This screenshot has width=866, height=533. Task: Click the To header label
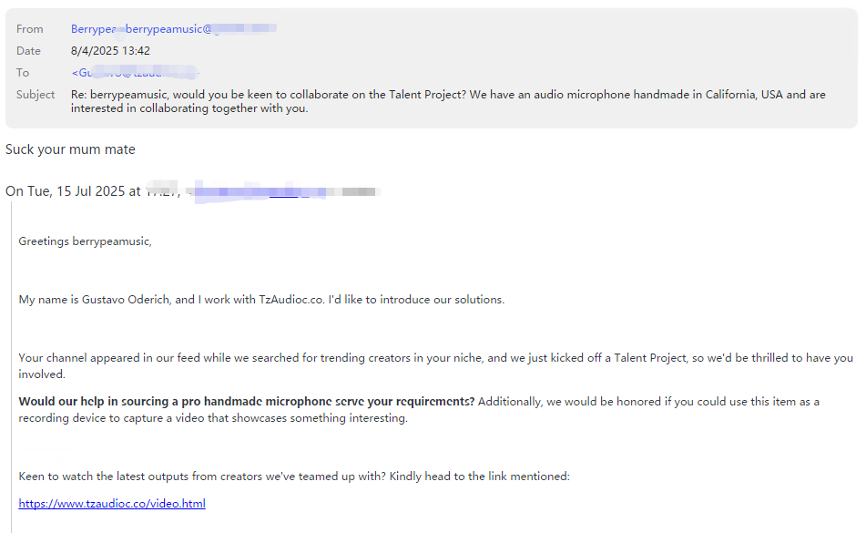pyautogui.click(x=23, y=72)
